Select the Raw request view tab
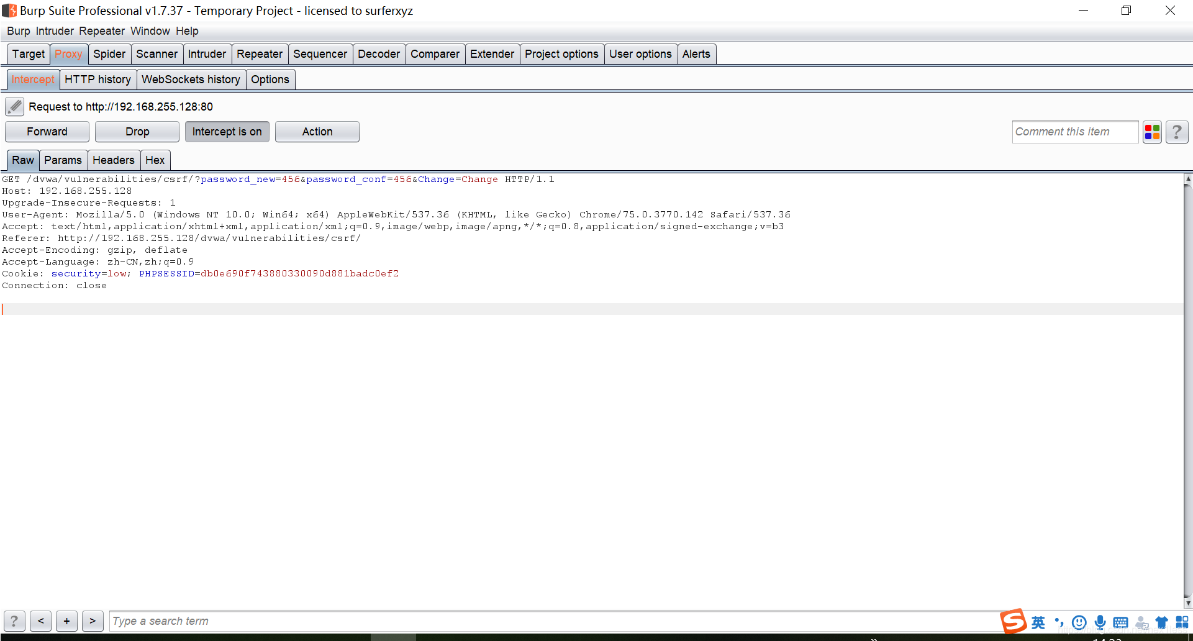The image size is (1193, 641). pos(23,160)
